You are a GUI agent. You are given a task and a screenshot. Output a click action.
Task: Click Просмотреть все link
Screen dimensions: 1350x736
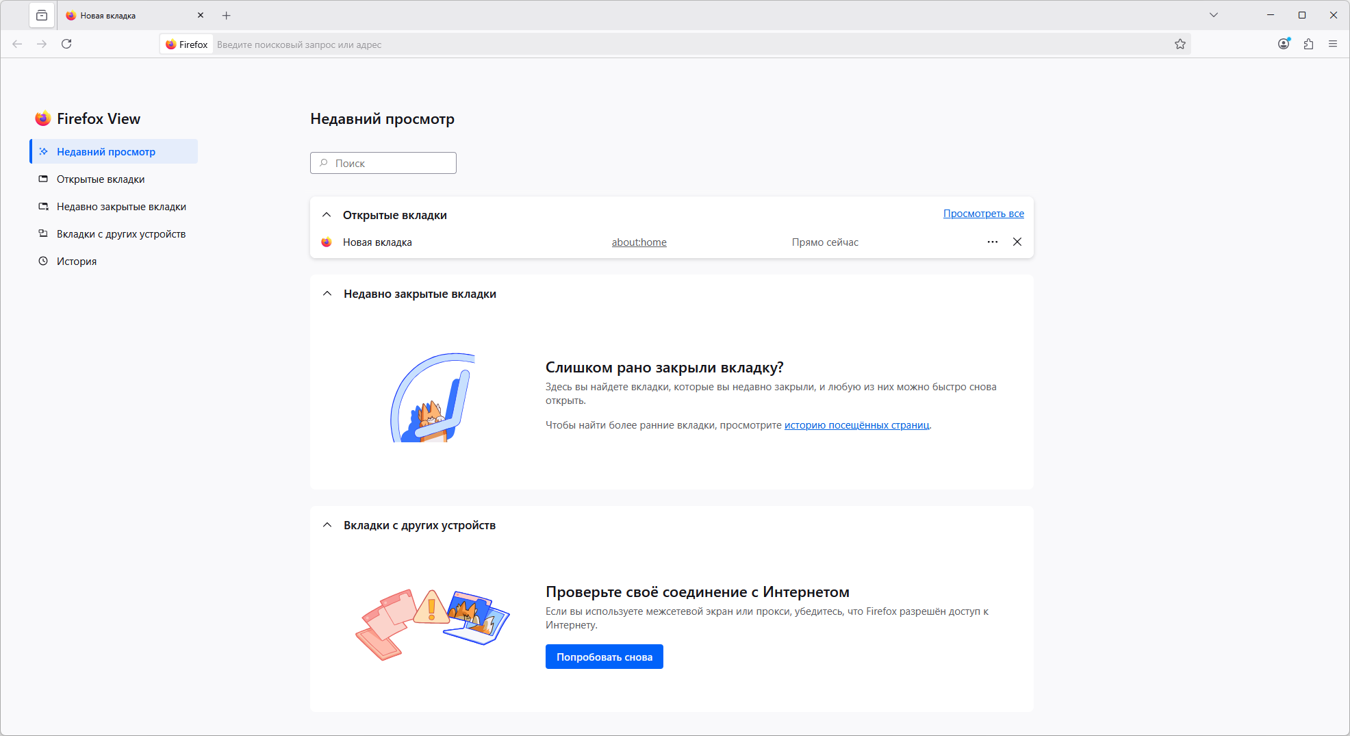(x=984, y=214)
